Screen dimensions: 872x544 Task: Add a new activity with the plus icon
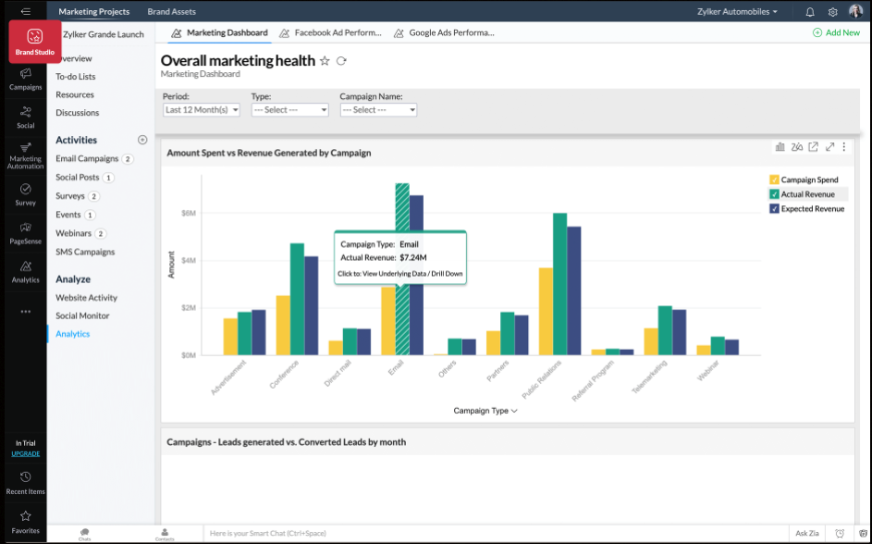pyautogui.click(x=142, y=141)
